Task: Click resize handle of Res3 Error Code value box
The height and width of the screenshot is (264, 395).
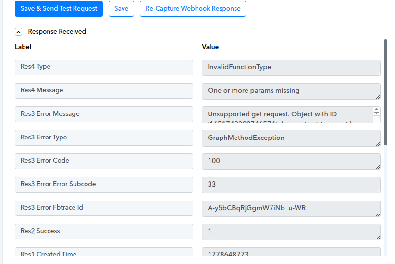Action: pos(378,167)
